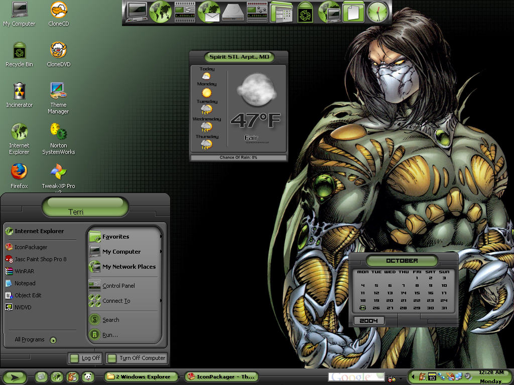Click Turn Off Computer button

click(137, 358)
